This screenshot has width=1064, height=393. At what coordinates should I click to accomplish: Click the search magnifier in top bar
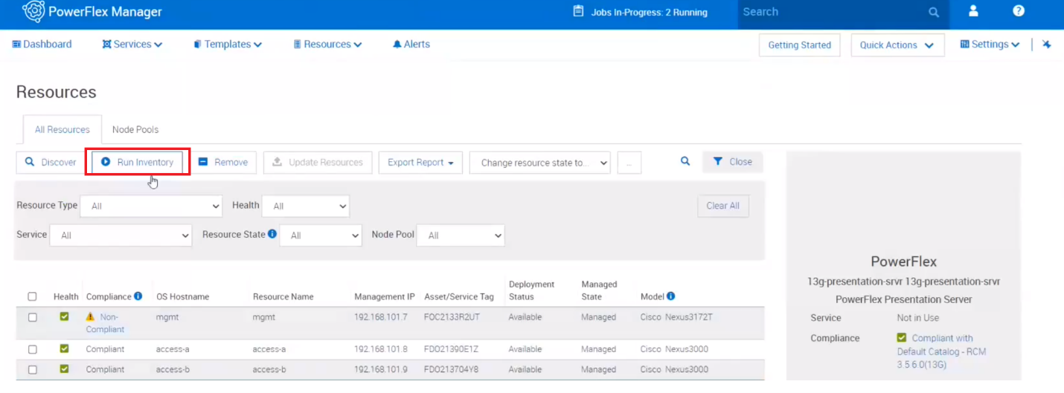[934, 13]
